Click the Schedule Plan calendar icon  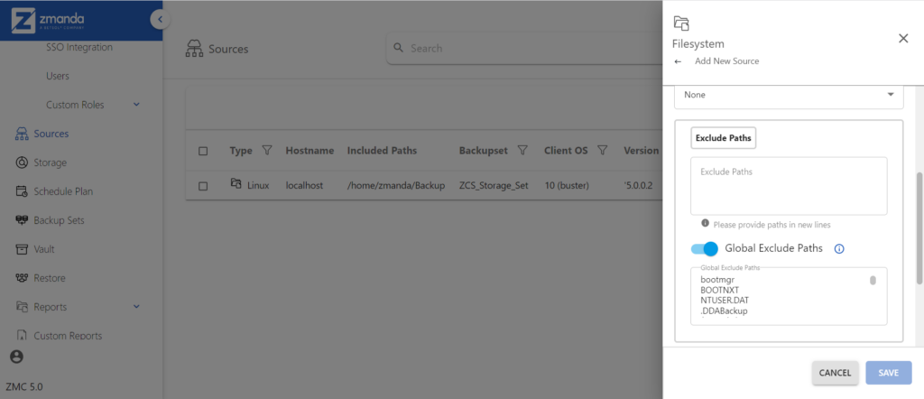pos(22,191)
